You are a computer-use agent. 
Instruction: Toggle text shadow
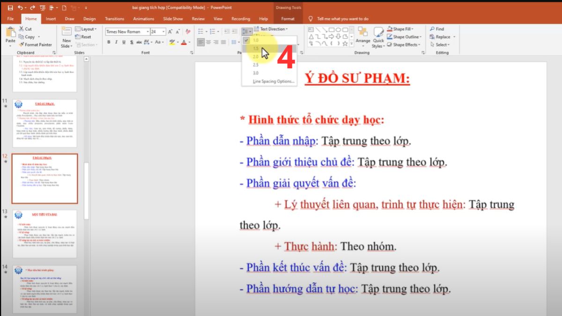click(131, 42)
